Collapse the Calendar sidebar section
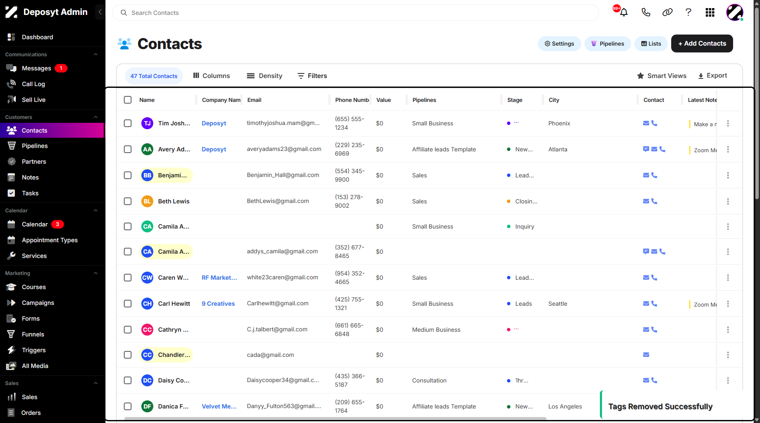The height and width of the screenshot is (423, 760). pos(96,211)
